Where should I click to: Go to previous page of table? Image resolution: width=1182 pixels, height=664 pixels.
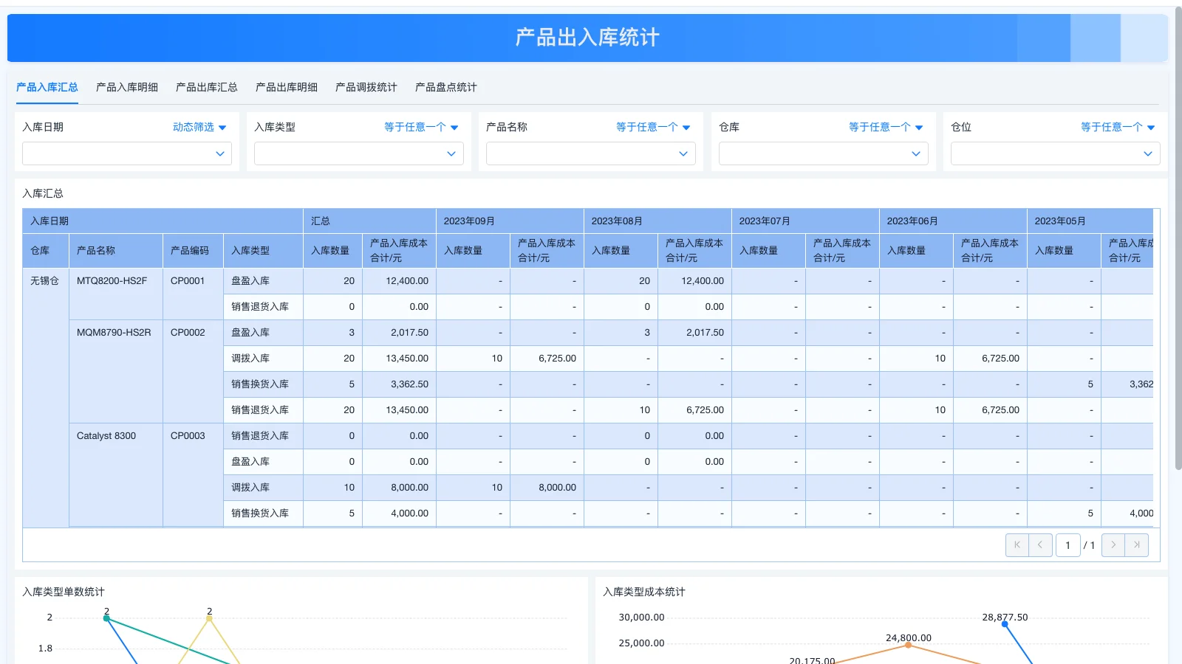tap(1040, 545)
